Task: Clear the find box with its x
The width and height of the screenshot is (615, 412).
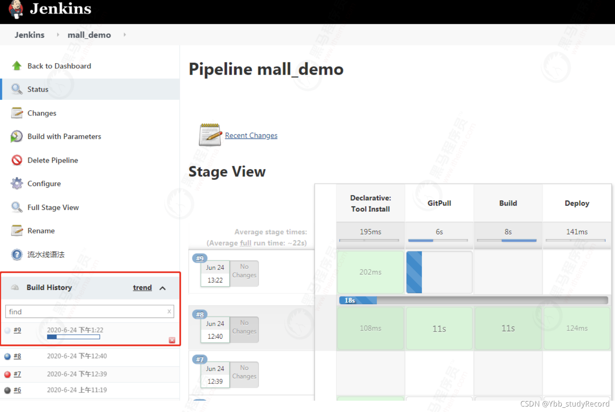Action: pyautogui.click(x=169, y=311)
